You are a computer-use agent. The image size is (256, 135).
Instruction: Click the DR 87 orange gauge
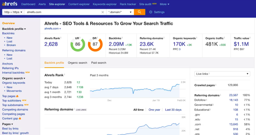pos(95,44)
